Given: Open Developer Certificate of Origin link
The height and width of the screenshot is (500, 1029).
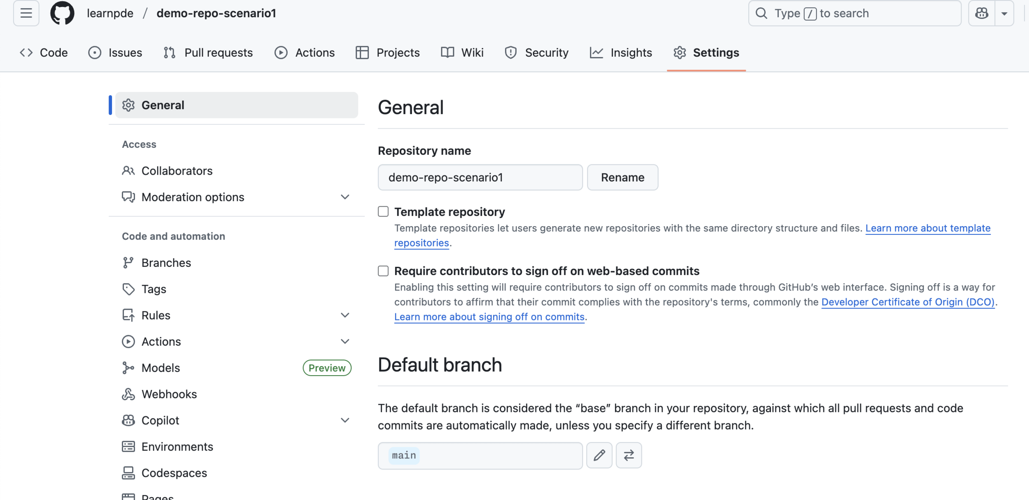Looking at the screenshot, I should click(x=908, y=302).
